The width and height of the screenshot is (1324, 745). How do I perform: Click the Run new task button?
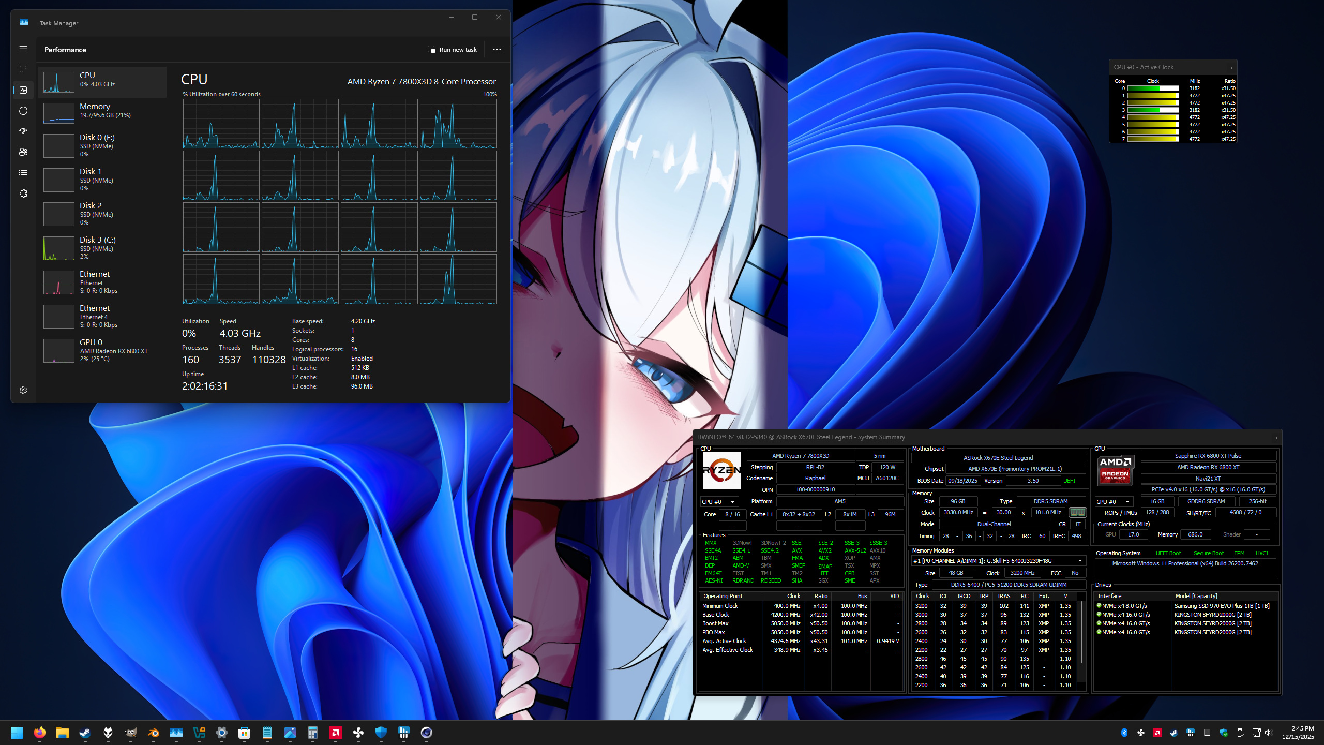[453, 50]
